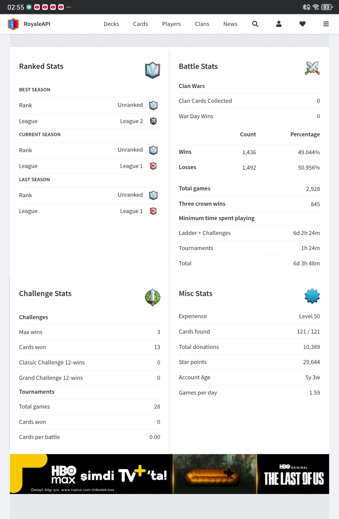
Task: Click the RoyaleAPI logo icon
Action: click(13, 24)
